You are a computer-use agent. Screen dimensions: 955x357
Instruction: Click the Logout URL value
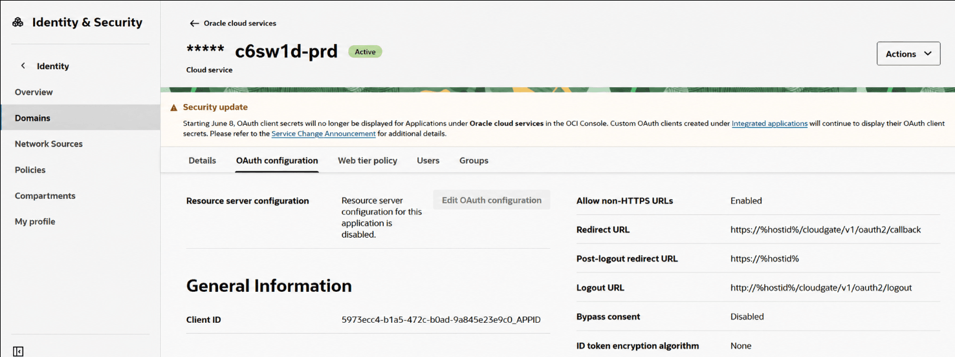[x=821, y=288]
